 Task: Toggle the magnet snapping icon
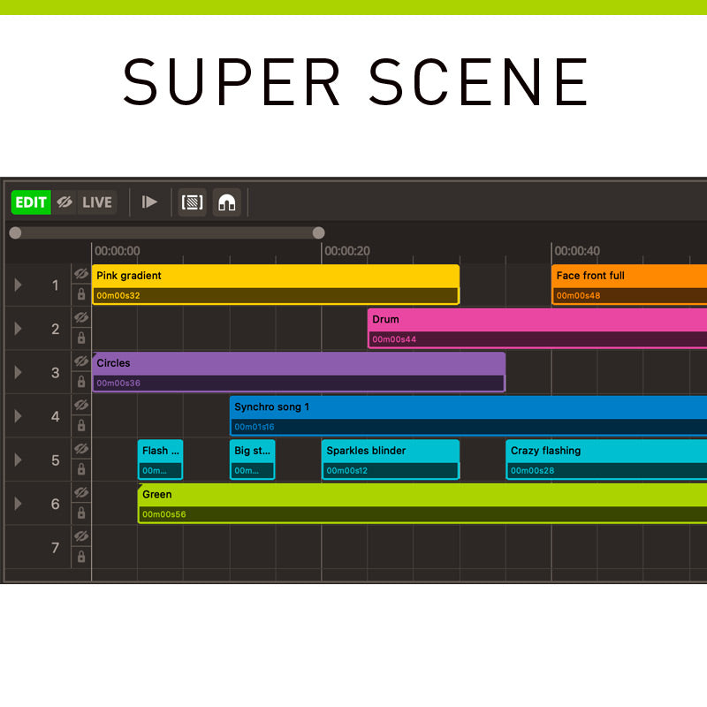click(x=227, y=202)
